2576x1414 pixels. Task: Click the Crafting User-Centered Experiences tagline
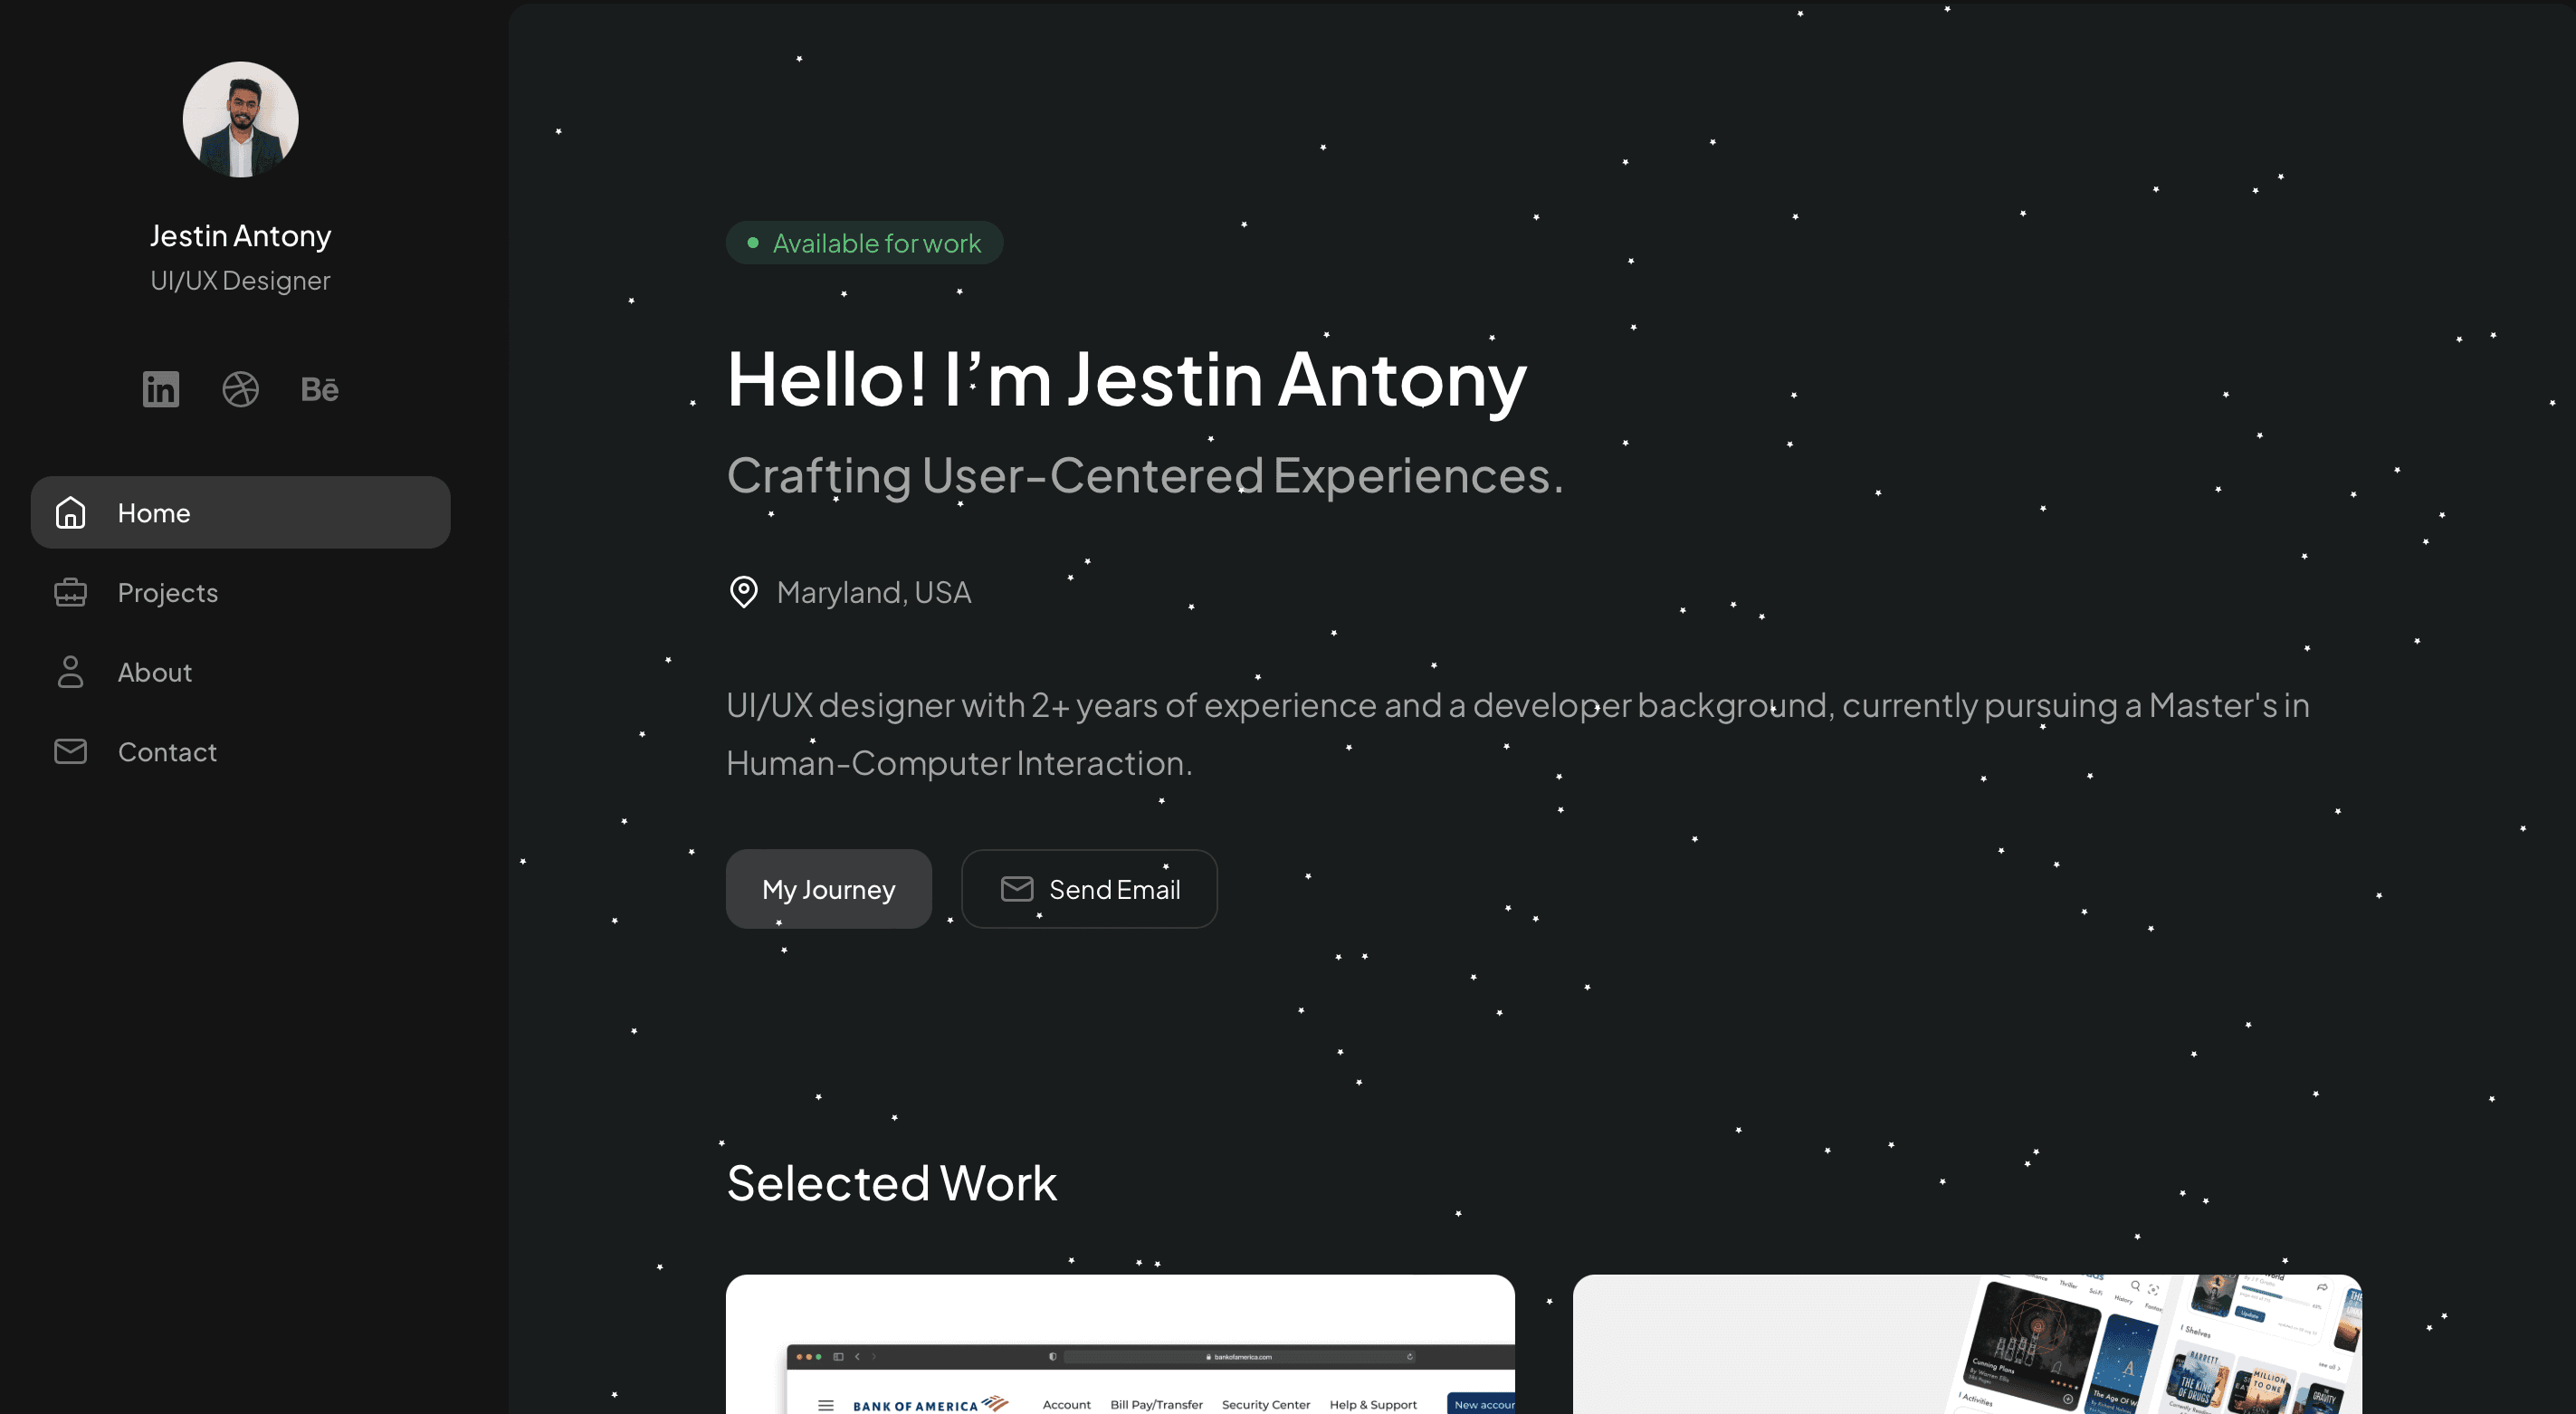1144,476
